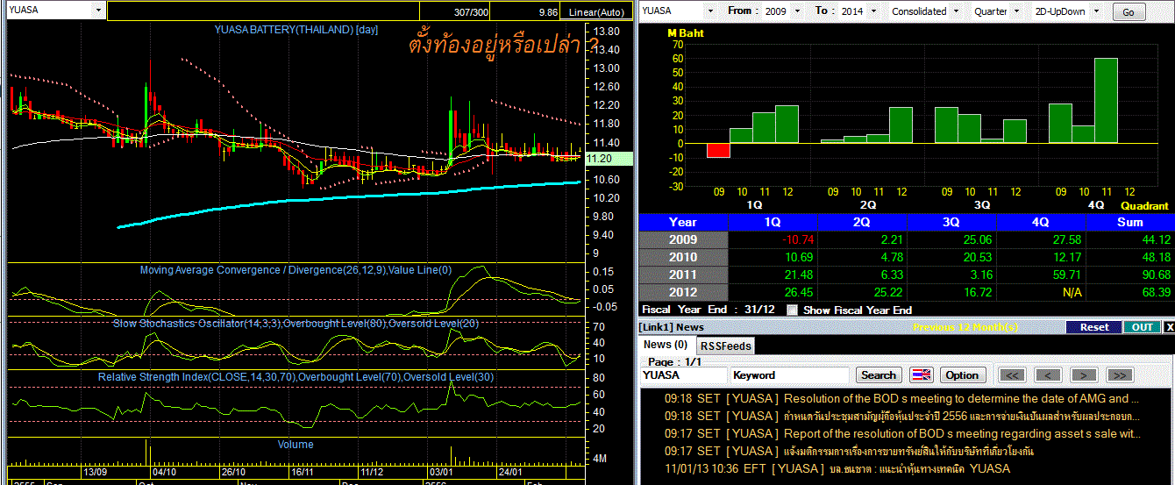Click the tallest green 4Q bar in chart

[1106, 101]
